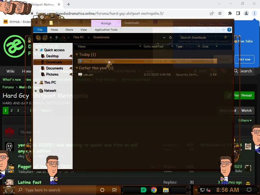This screenshot has height=195, width=260.
Task: Click the Manage contextual tab
Action: 106,23
